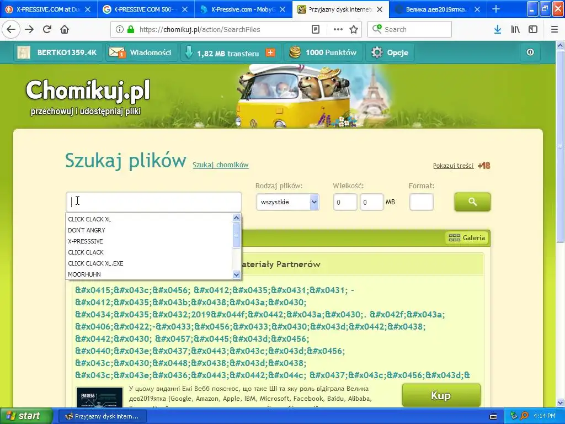565x424 pixels.
Task: Click the Format input field
Action: coord(421,202)
